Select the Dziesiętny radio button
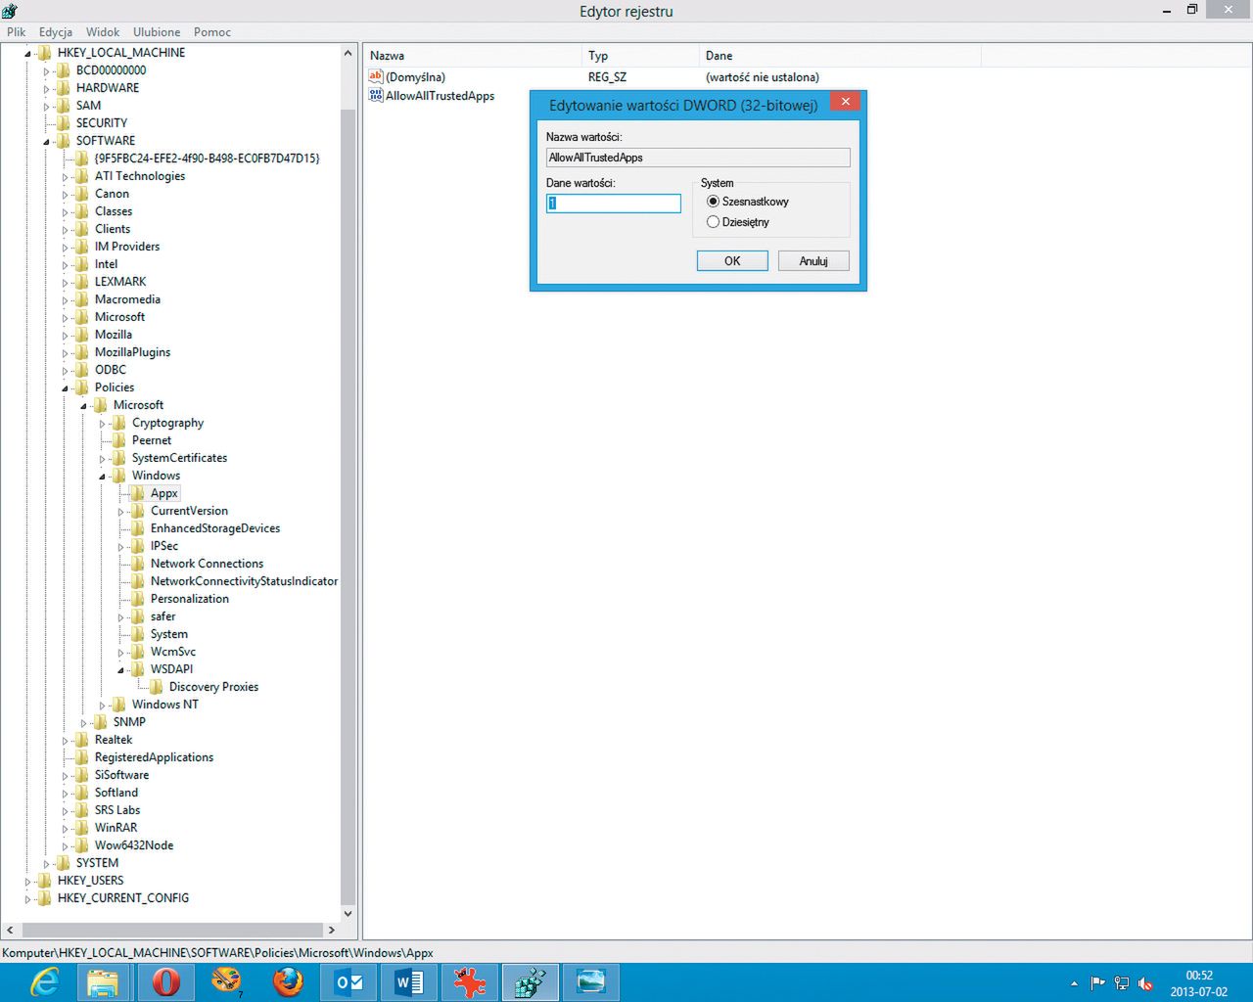Image resolution: width=1253 pixels, height=1002 pixels. coord(713,222)
